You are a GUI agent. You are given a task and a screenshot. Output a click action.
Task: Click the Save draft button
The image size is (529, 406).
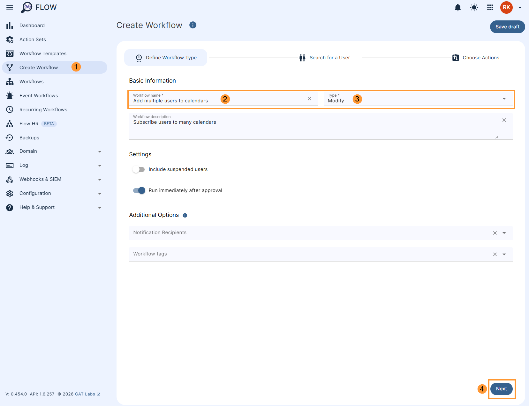tap(507, 27)
